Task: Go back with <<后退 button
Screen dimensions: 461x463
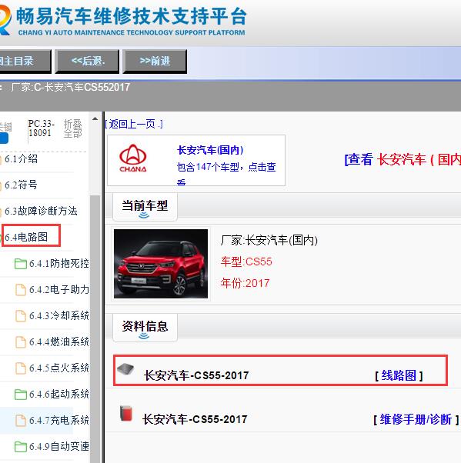Action: point(87,61)
